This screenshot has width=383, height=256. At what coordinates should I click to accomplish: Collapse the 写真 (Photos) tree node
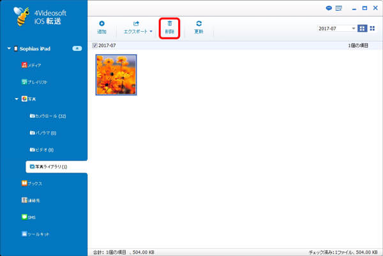coord(17,99)
